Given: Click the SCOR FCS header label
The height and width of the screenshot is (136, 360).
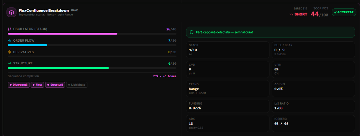Looking at the screenshot, I should pos(321,8).
